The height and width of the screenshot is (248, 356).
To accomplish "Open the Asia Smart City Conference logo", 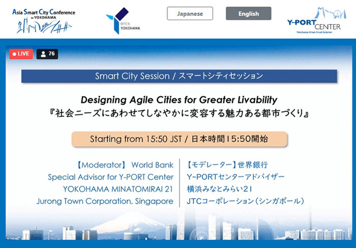I will point(44,21).
